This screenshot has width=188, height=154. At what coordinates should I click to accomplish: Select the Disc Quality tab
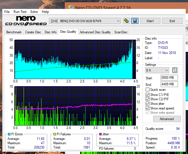pyautogui.click(x=68, y=32)
